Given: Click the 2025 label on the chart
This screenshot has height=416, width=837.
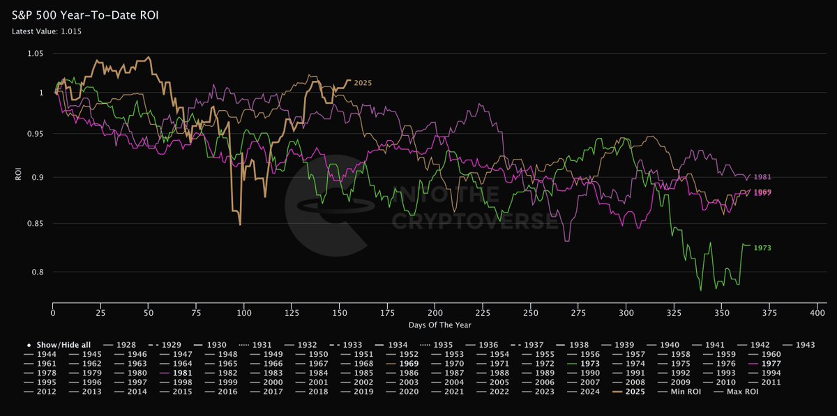Looking at the screenshot, I should coord(363,82).
